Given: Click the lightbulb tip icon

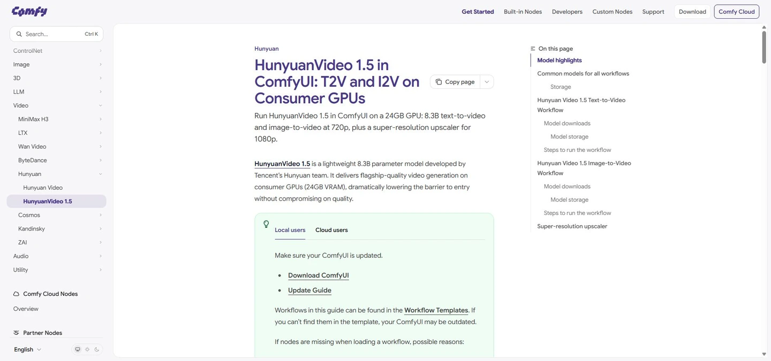Looking at the screenshot, I should (x=266, y=224).
